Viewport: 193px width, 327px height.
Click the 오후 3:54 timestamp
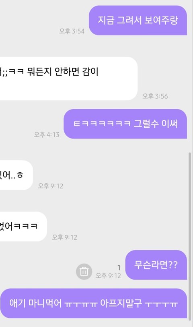click(x=72, y=31)
